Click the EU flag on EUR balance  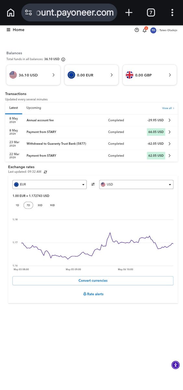(x=71, y=75)
